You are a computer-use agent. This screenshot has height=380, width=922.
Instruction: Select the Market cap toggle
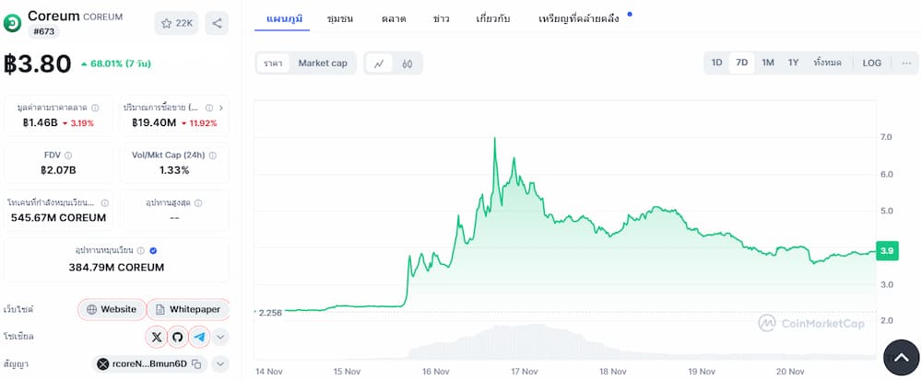click(323, 63)
